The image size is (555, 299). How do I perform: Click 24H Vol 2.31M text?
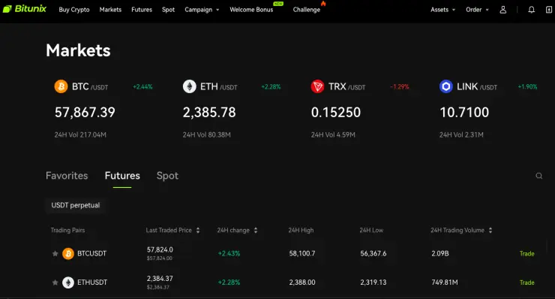click(461, 134)
